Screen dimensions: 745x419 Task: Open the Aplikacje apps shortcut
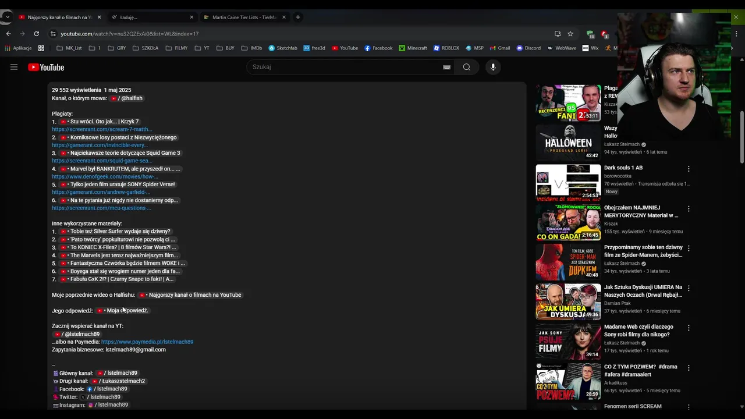point(18,48)
